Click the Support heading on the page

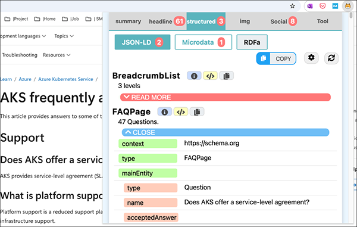pos(23,138)
